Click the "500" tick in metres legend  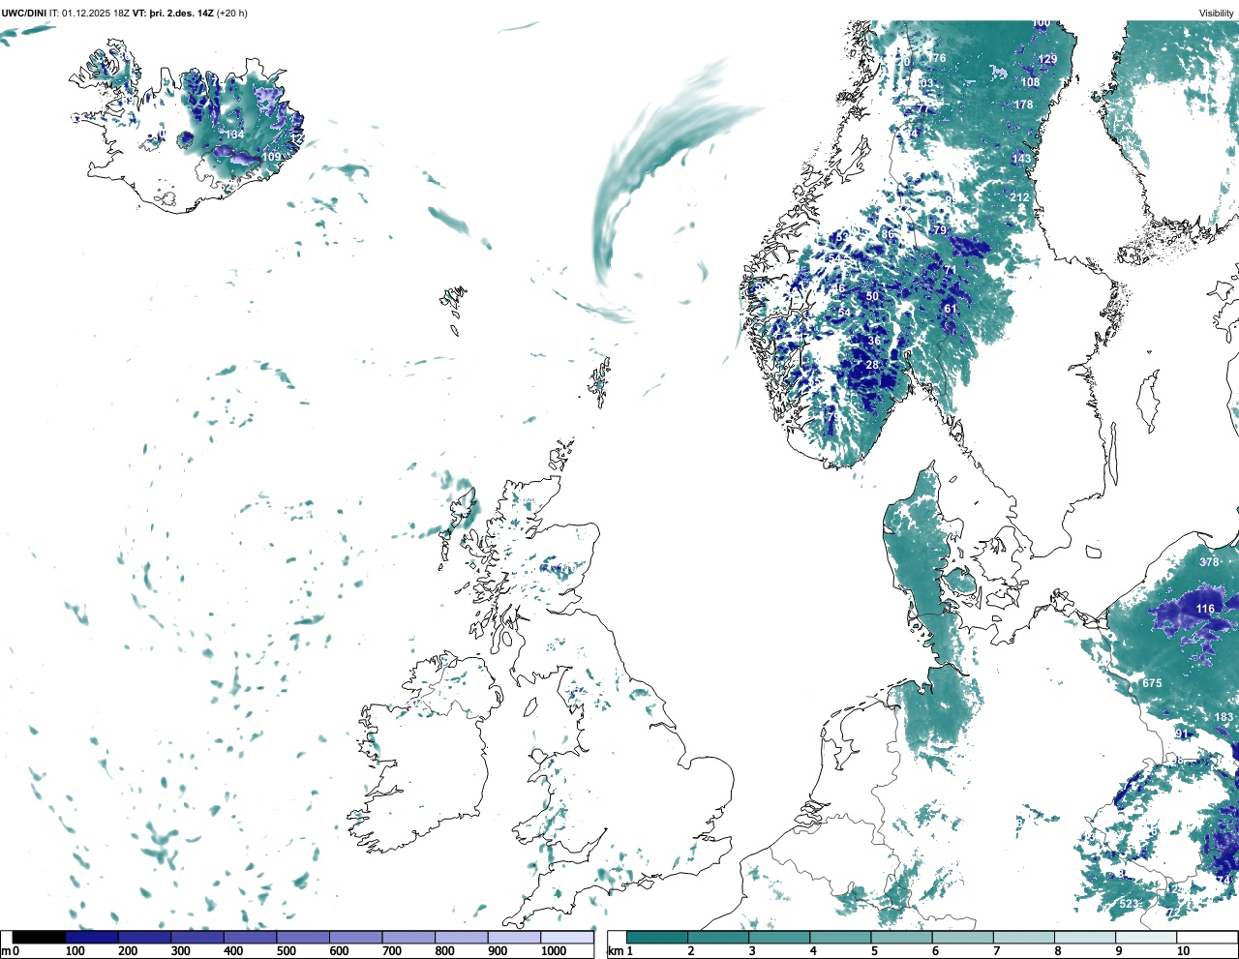[x=287, y=951]
